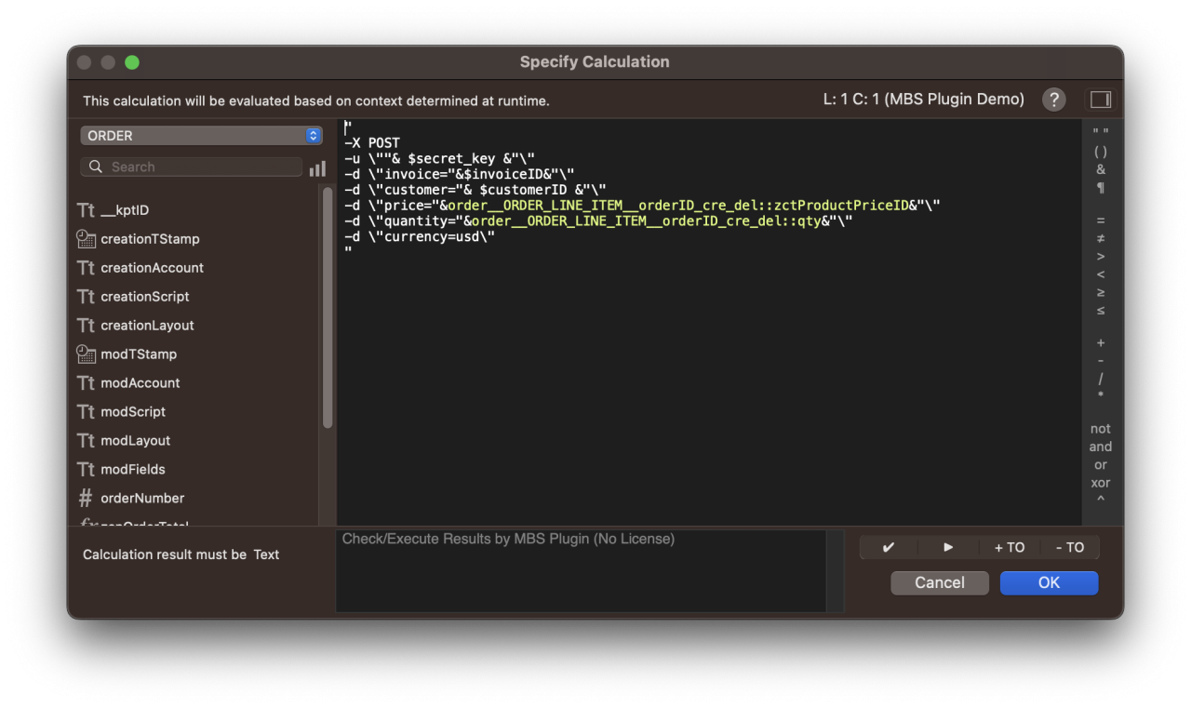Click the MBS play execute button
Image resolution: width=1191 pixels, height=708 pixels.
pyautogui.click(x=948, y=547)
